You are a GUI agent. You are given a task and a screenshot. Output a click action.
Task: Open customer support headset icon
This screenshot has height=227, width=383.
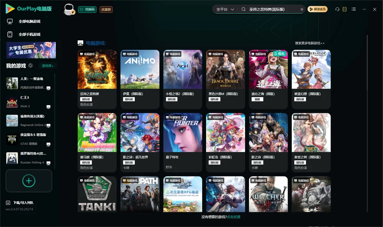click(337, 9)
